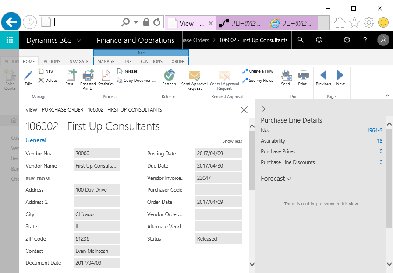Viewport: 393px width, 273px height.
Task: Open the Home icon in left navigation
Action: 14,120
